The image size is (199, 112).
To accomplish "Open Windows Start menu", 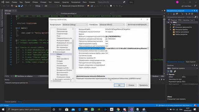I will [3, 109].
